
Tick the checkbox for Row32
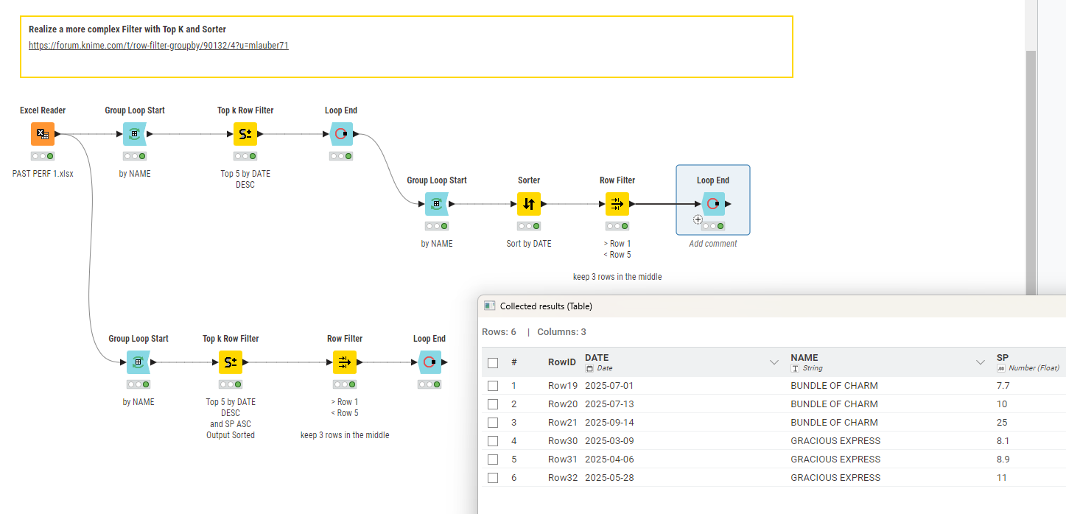click(493, 478)
